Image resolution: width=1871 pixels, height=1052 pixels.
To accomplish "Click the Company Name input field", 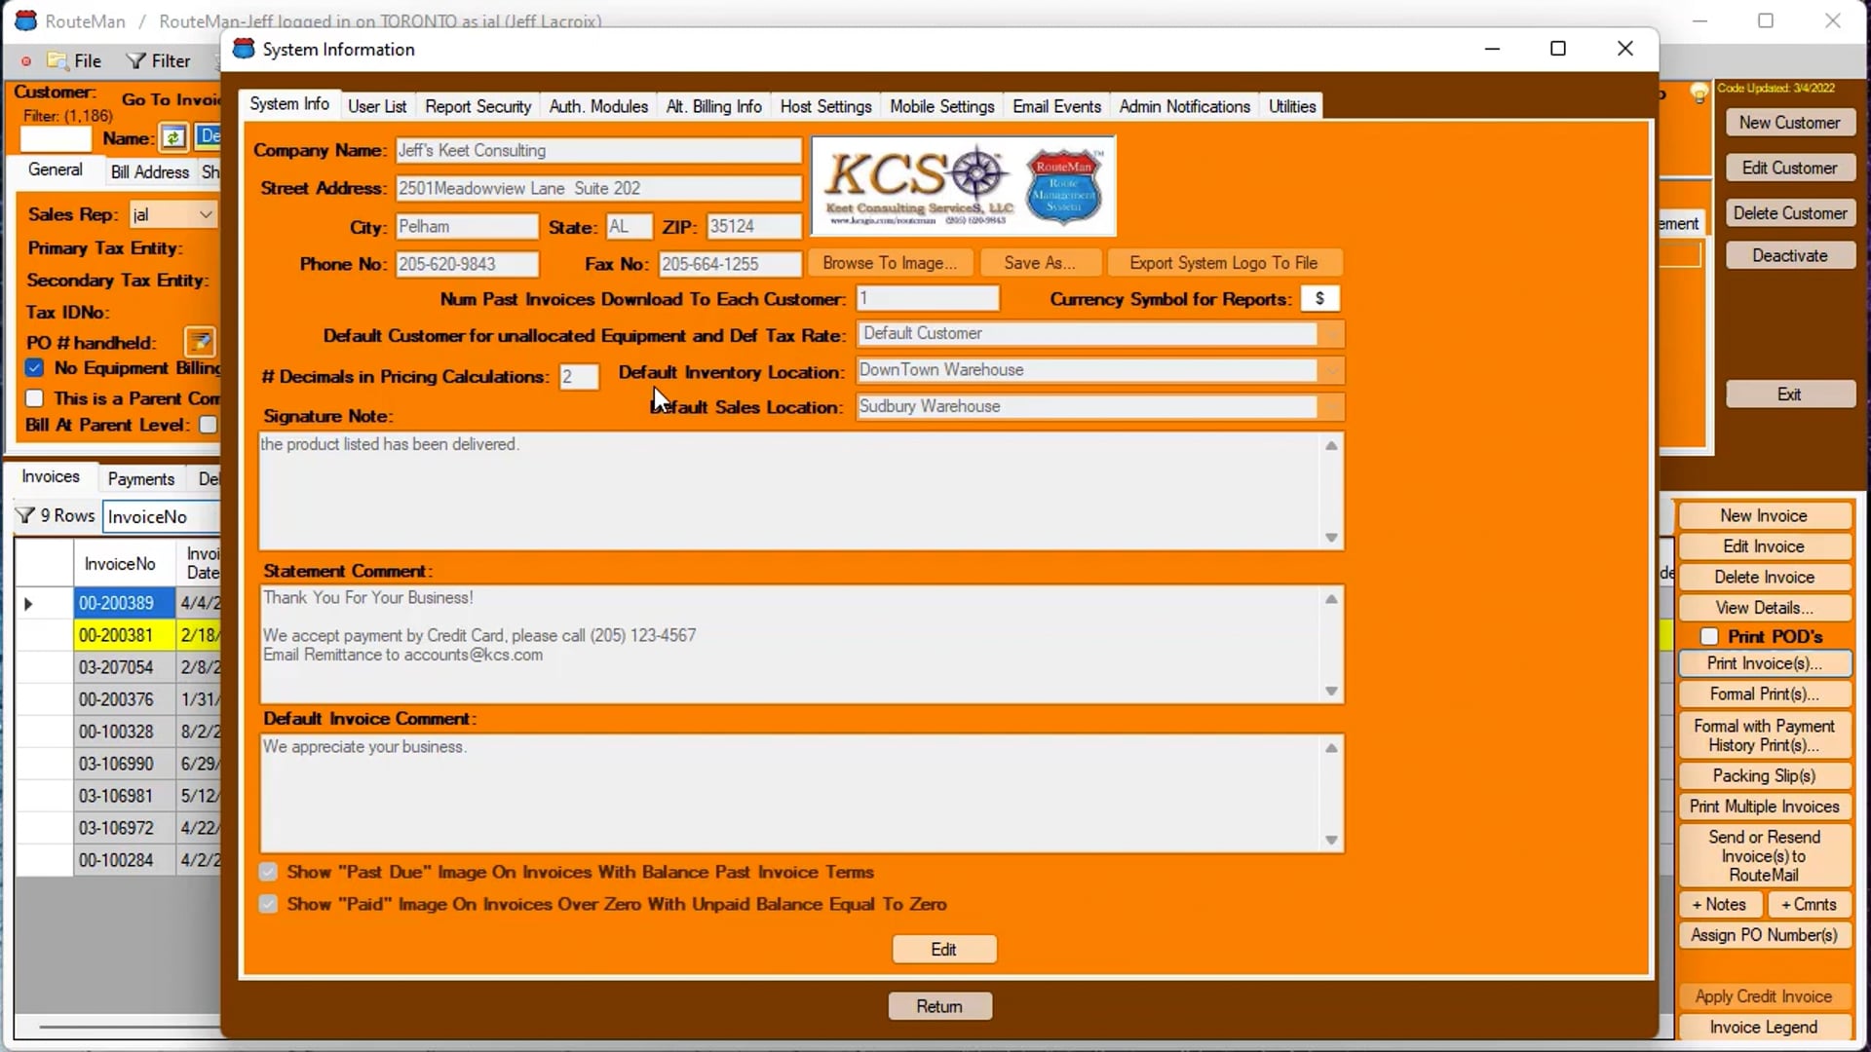I will 597,150.
